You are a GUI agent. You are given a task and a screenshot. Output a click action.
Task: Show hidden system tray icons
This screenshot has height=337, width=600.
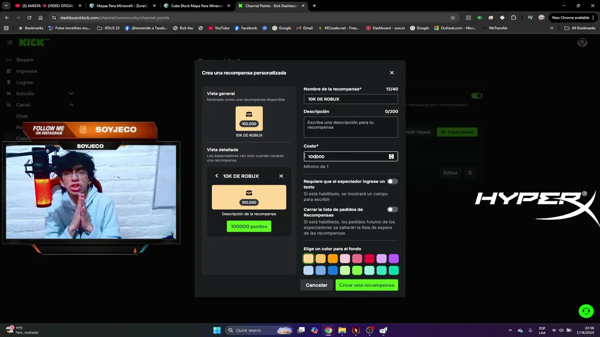pyautogui.click(x=510, y=330)
